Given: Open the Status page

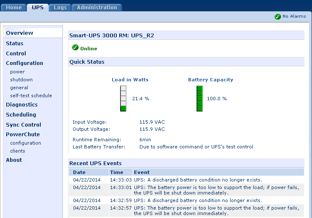Looking at the screenshot, I should [x=15, y=43].
